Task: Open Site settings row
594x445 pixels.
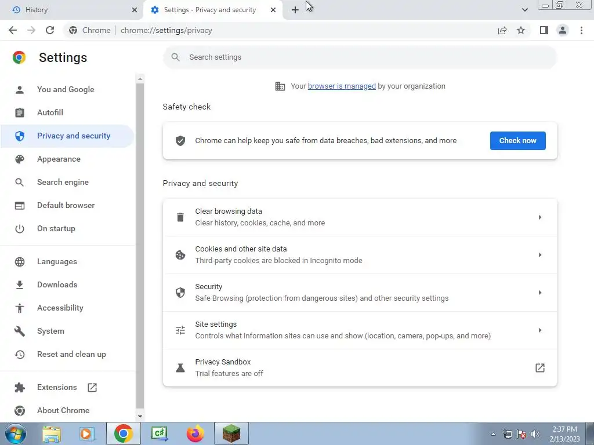Action: click(x=360, y=330)
